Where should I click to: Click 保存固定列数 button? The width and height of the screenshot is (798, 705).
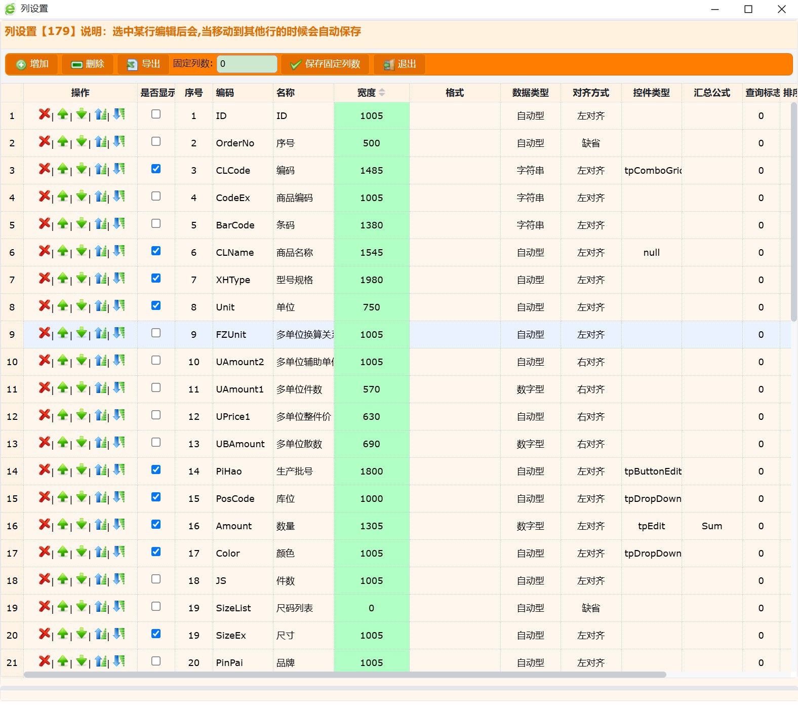(325, 64)
